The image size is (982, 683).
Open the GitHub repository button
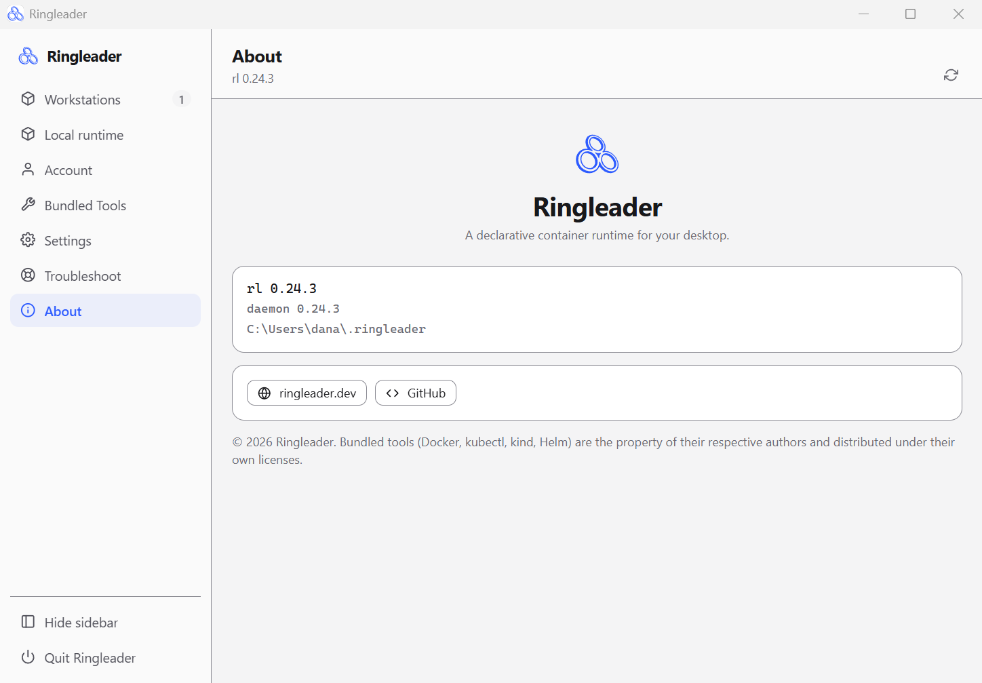416,393
